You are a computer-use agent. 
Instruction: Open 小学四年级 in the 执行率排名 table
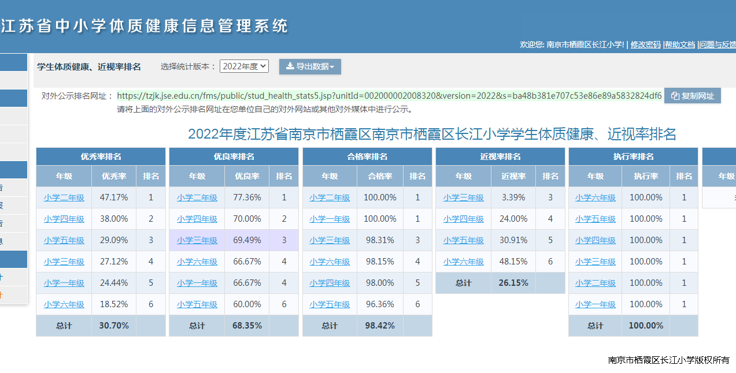coord(596,240)
